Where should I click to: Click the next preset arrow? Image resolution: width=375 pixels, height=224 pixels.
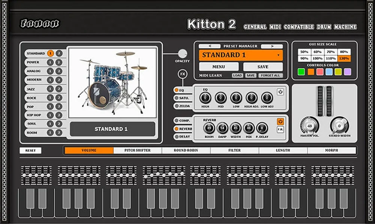tap(273, 46)
